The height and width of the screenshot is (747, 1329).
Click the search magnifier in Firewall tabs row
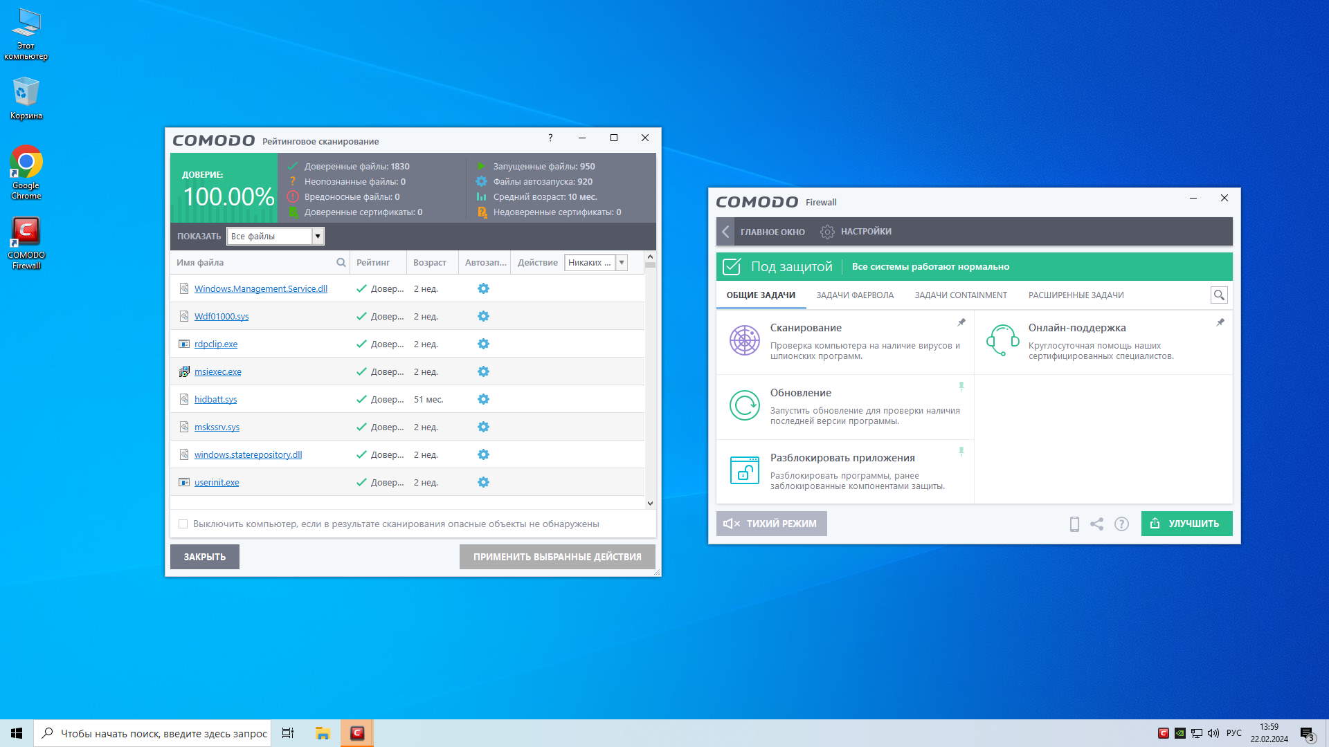point(1219,295)
